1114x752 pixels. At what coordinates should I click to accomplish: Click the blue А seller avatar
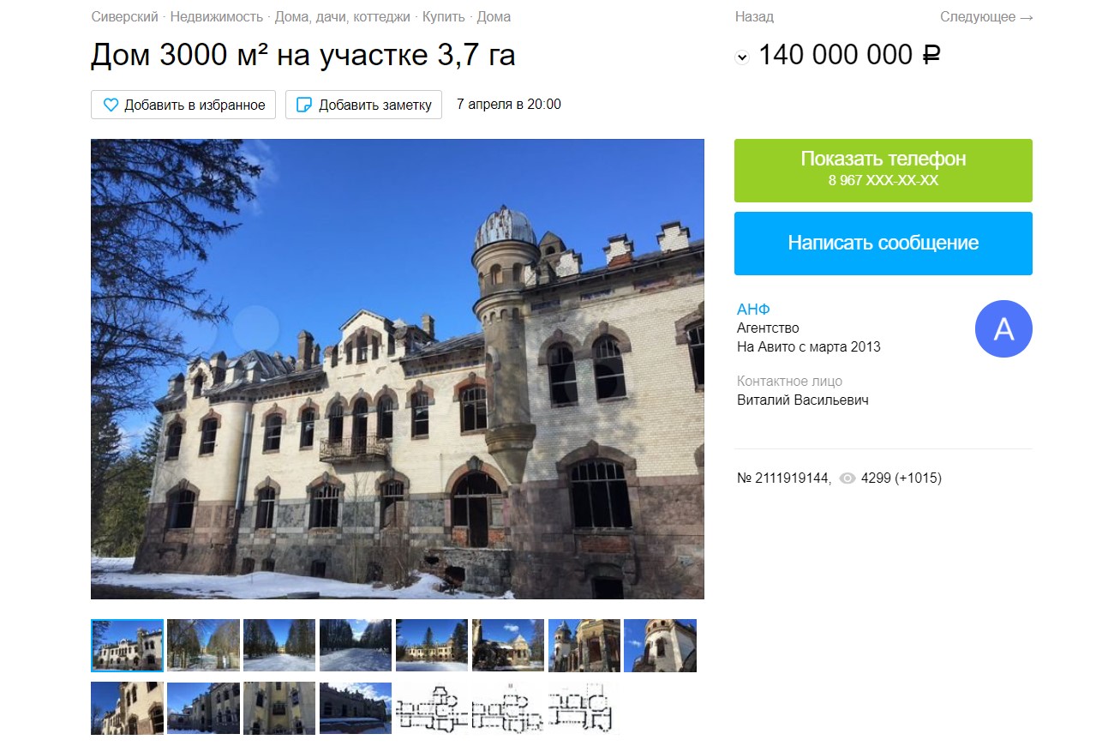click(x=1003, y=329)
